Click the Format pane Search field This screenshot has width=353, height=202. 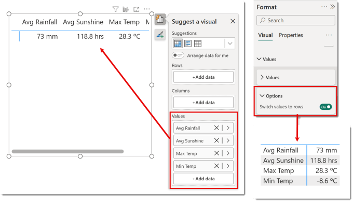[295, 20]
